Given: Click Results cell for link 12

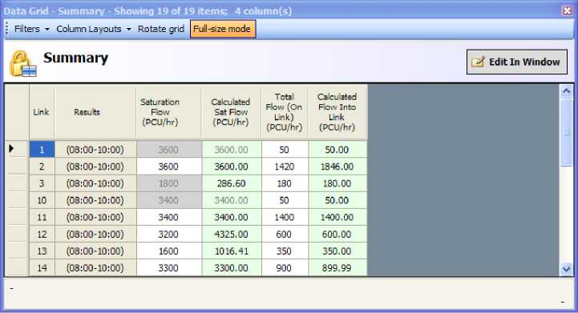Looking at the screenshot, I should click(95, 235).
